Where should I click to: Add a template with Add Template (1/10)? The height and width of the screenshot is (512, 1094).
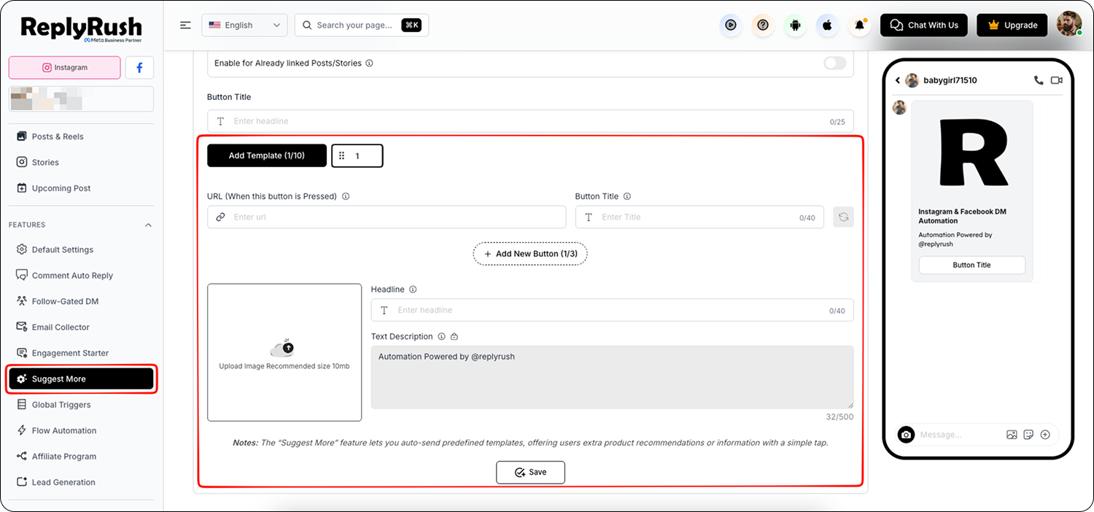point(267,155)
